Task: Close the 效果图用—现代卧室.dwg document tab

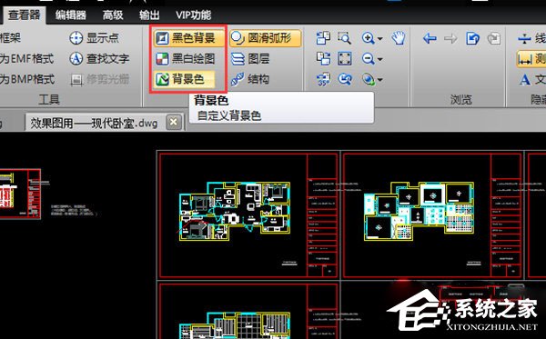Action: point(174,122)
